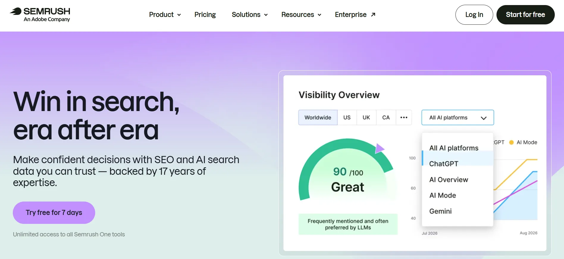The height and width of the screenshot is (259, 564).
Task: Click the Visibility Overview heading
Action: (339, 95)
